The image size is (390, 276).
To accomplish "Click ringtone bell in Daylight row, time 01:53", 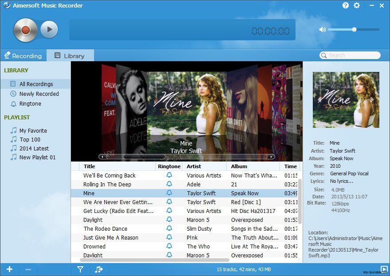I will click(169, 220).
